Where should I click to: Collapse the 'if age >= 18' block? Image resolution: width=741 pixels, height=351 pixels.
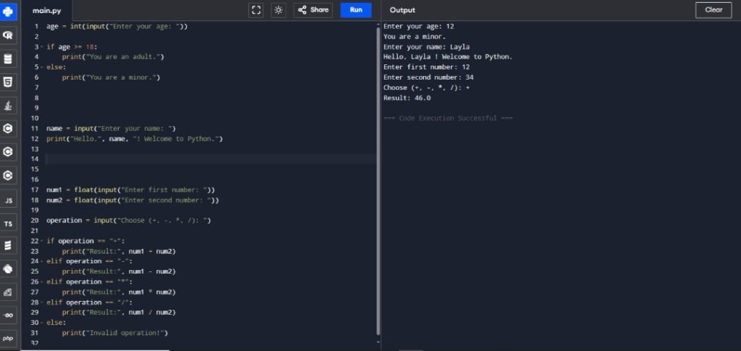pyautogui.click(x=42, y=47)
